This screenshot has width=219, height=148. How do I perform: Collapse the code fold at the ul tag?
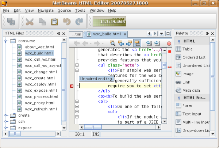(77, 65)
